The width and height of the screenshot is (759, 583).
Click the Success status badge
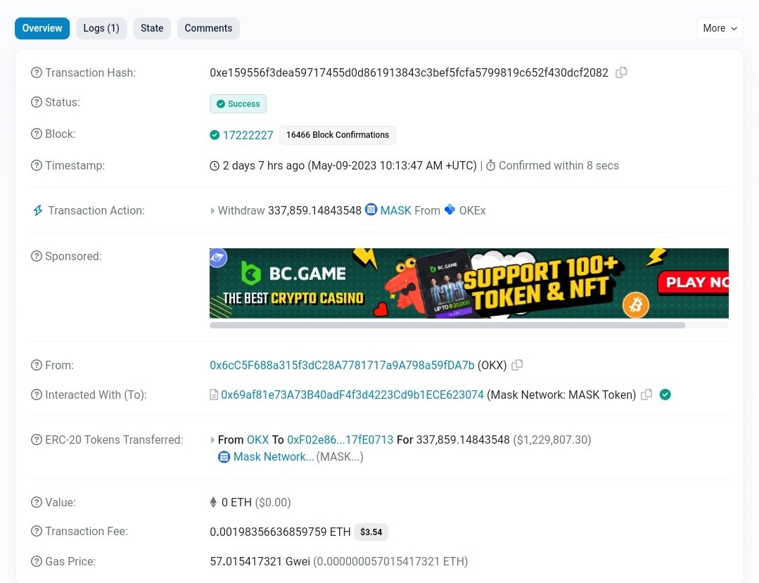coord(238,104)
